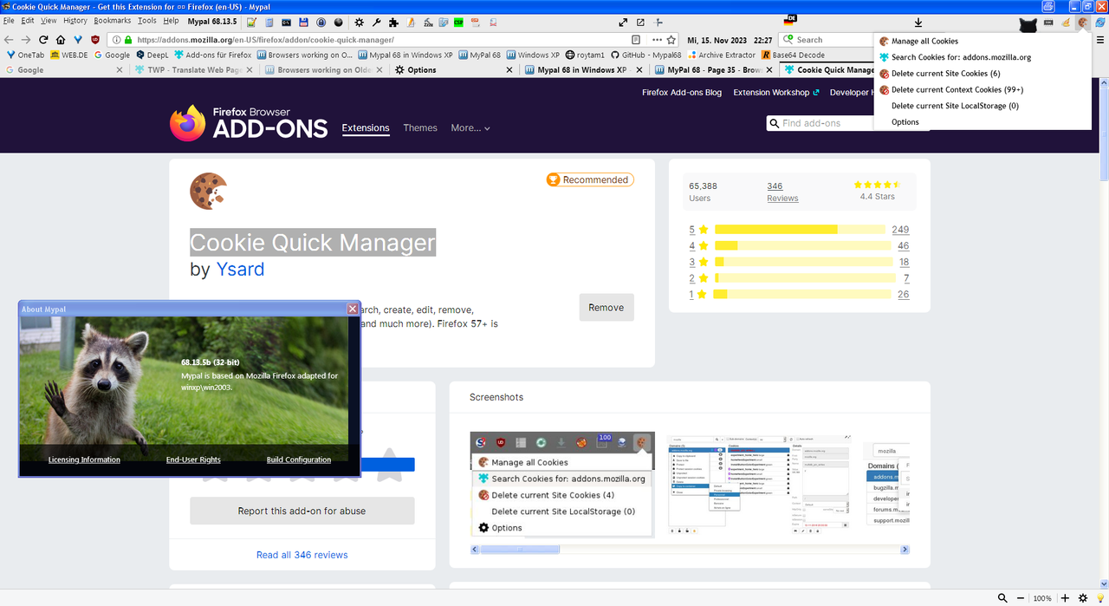1109x606 pixels.
Task: Open the hamburger application menu
Action: (1100, 40)
